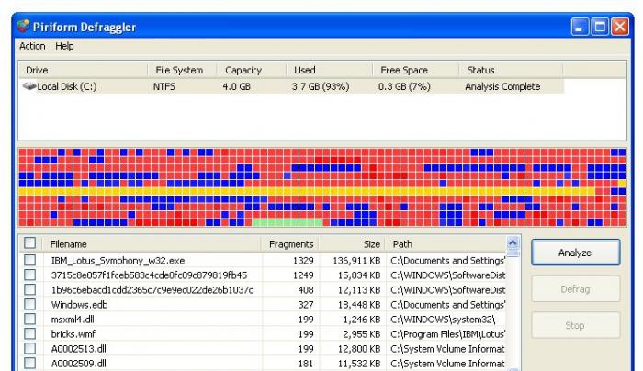
Task: Check the box for IBM_Lotus_Symphony_w32.exe
Action: 30,260
